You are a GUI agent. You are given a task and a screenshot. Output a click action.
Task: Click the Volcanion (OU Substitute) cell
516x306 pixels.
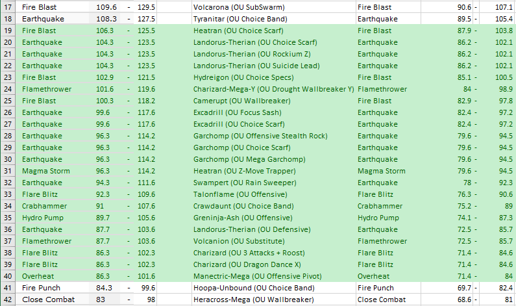click(x=273, y=241)
